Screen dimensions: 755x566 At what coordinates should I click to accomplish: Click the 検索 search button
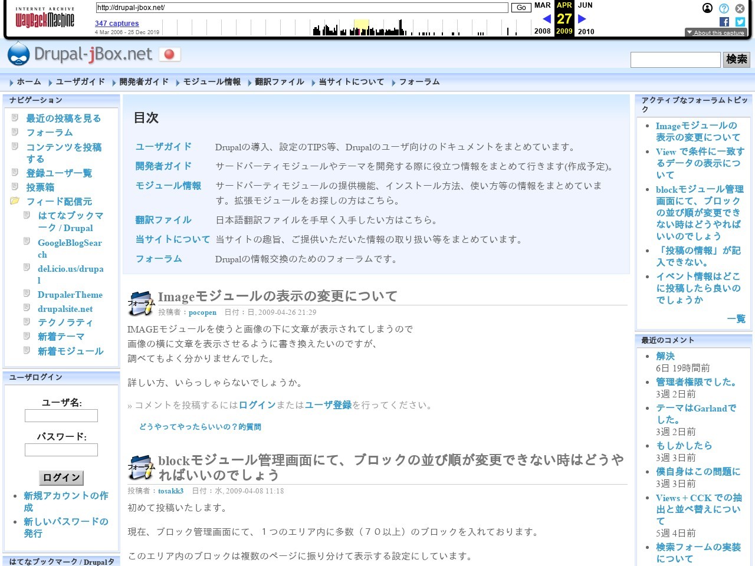pos(736,60)
